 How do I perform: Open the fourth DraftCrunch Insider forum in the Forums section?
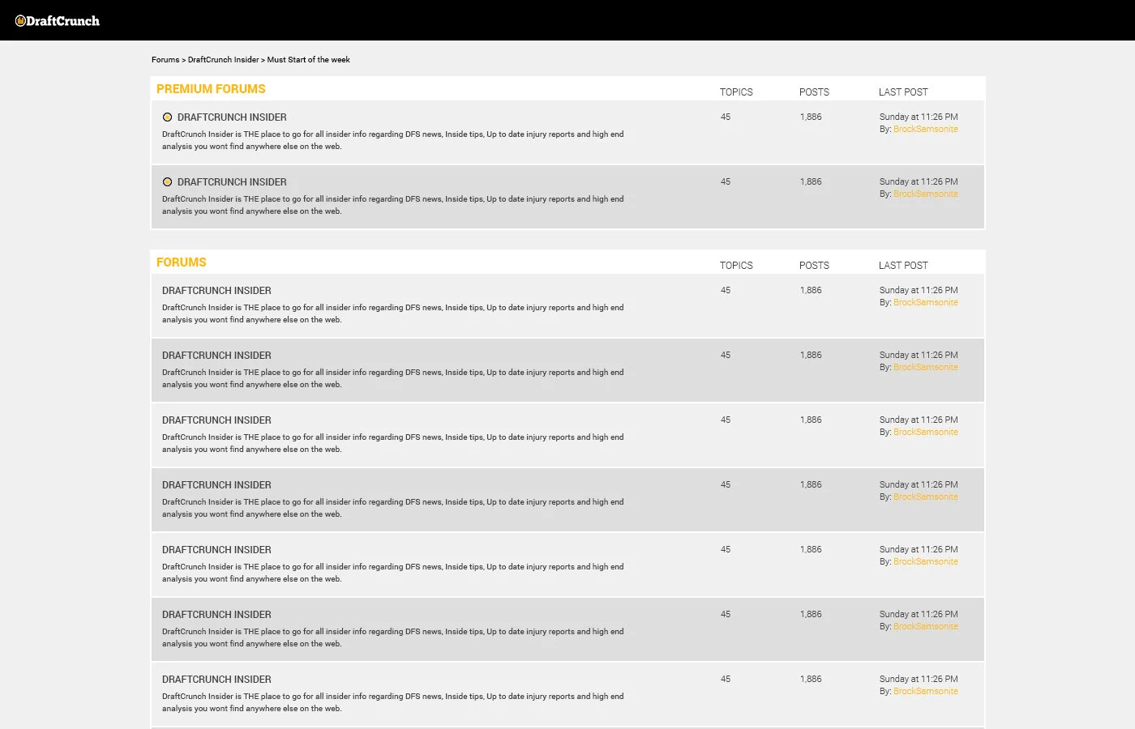click(x=216, y=485)
